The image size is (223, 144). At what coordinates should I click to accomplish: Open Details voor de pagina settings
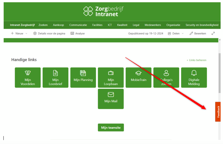[x=49, y=33]
